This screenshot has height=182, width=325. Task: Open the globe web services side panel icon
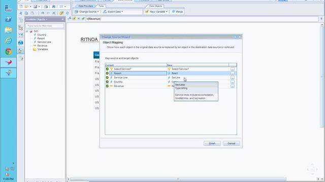coord(20,42)
